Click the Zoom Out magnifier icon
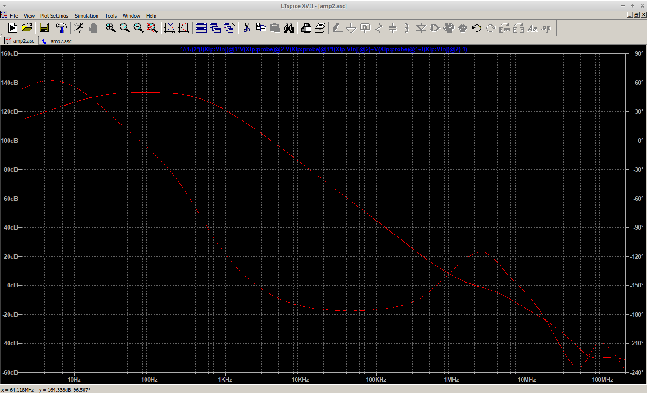This screenshot has height=393, width=647. 138,28
